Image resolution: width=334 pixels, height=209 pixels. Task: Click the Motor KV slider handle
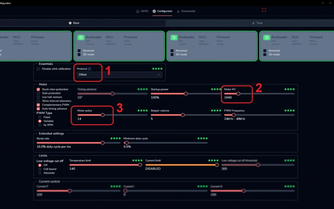pyautogui.click(x=238, y=94)
